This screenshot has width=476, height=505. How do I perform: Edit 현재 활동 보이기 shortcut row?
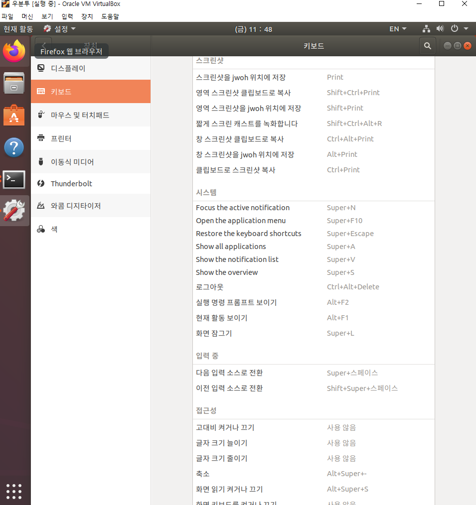314,318
